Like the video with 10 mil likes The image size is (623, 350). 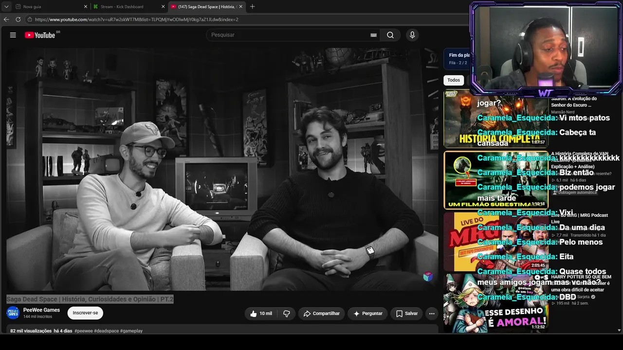click(260, 314)
